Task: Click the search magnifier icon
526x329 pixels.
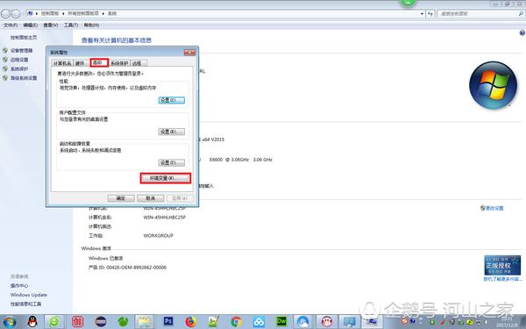Action: coord(521,13)
